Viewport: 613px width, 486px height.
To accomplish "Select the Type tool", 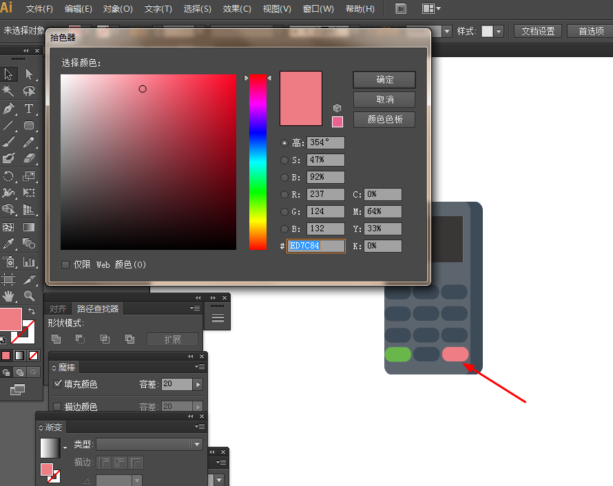I will (28, 108).
